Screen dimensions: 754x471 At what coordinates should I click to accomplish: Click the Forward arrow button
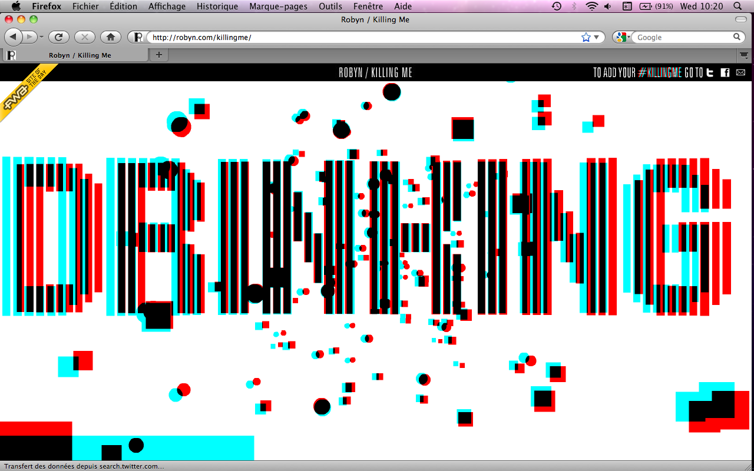(29, 37)
